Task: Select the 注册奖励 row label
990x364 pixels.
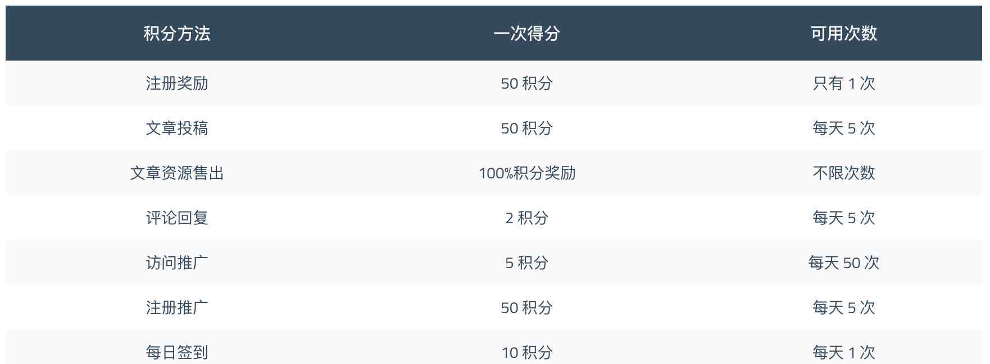Action: click(177, 84)
